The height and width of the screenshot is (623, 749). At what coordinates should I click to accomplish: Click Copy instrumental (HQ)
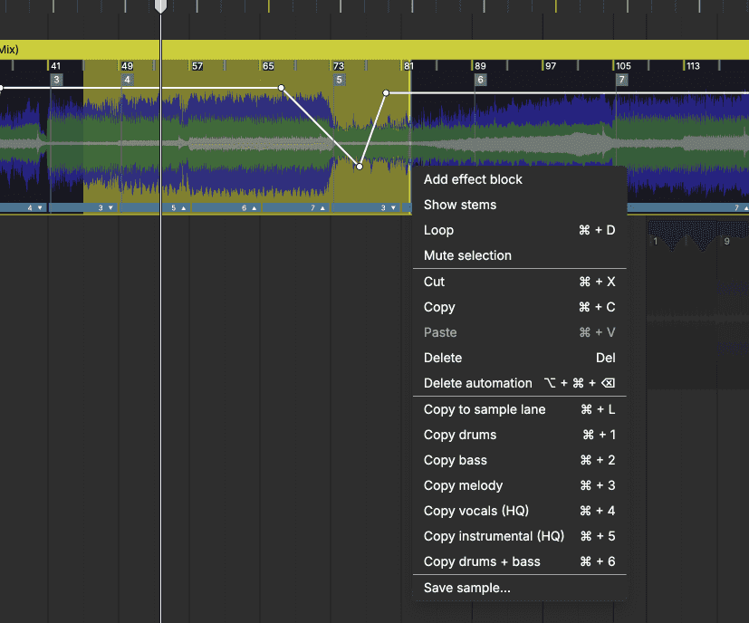point(494,536)
